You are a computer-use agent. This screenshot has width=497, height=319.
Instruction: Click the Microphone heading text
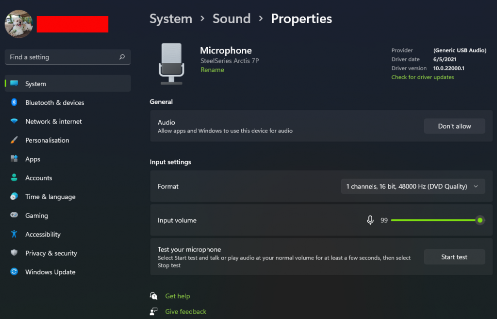pos(226,50)
